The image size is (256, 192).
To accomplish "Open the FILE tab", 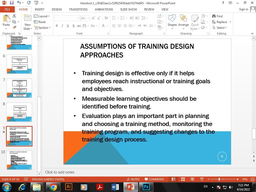I will [7, 9].
